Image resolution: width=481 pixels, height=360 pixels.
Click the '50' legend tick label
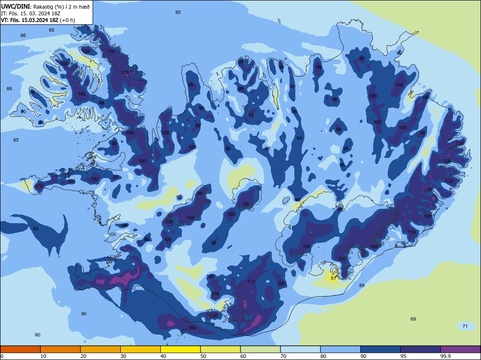coord(203,356)
